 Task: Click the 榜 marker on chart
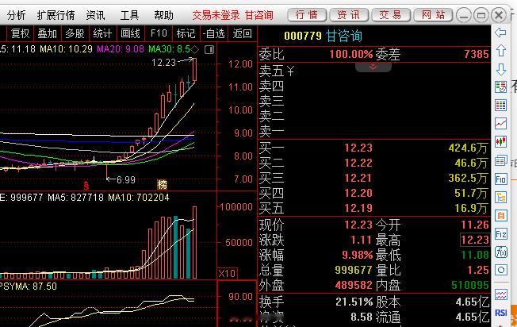(162, 184)
